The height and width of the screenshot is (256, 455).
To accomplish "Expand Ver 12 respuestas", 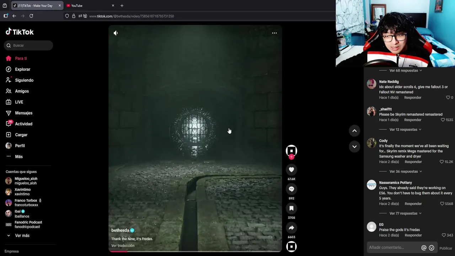I will tap(406, 129).
